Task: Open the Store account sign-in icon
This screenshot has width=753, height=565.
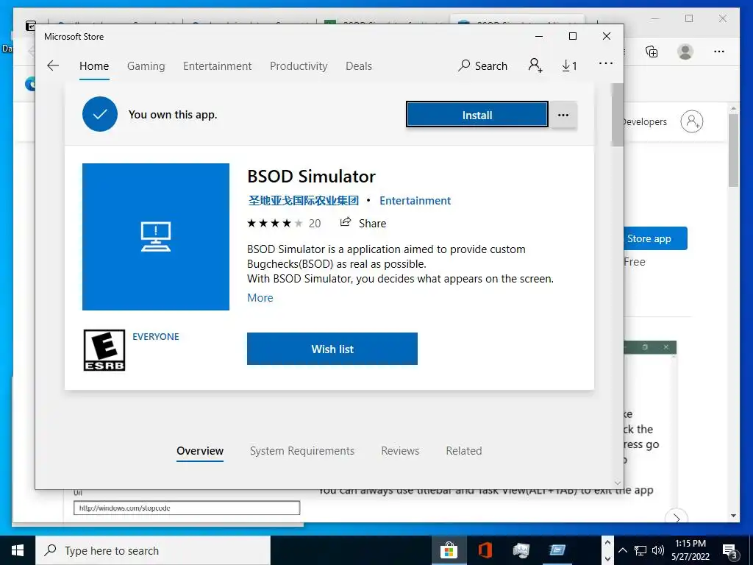Action: tap(535, 65)
